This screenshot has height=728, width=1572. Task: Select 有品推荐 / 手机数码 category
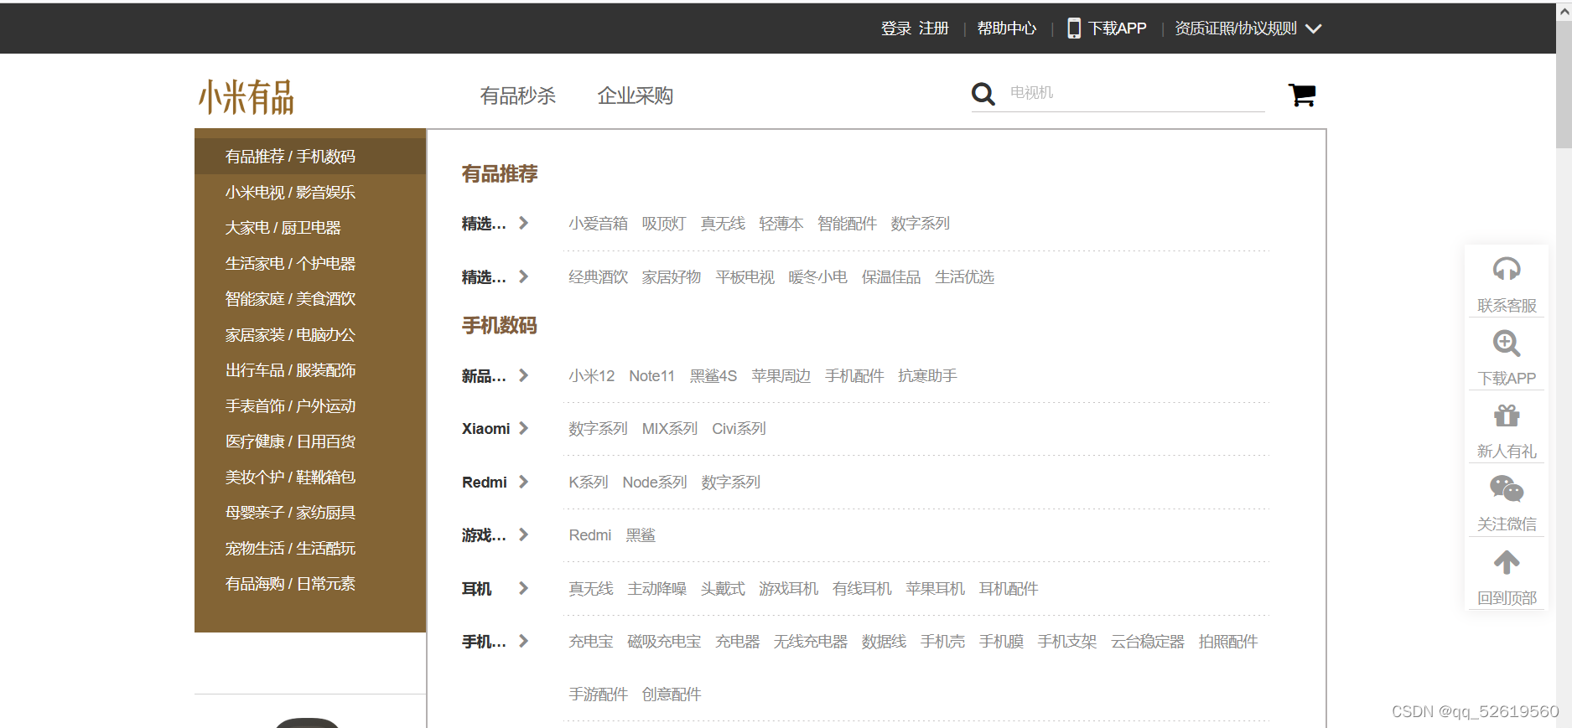click(x=310, y=157)
